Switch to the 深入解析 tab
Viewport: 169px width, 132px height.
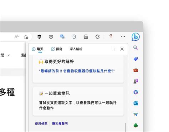(x=76, y=49)
